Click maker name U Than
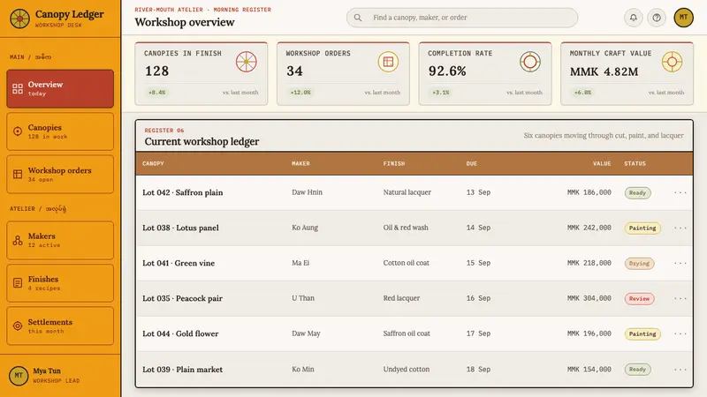Screen dimensions: 707x397 coord(303,298)
